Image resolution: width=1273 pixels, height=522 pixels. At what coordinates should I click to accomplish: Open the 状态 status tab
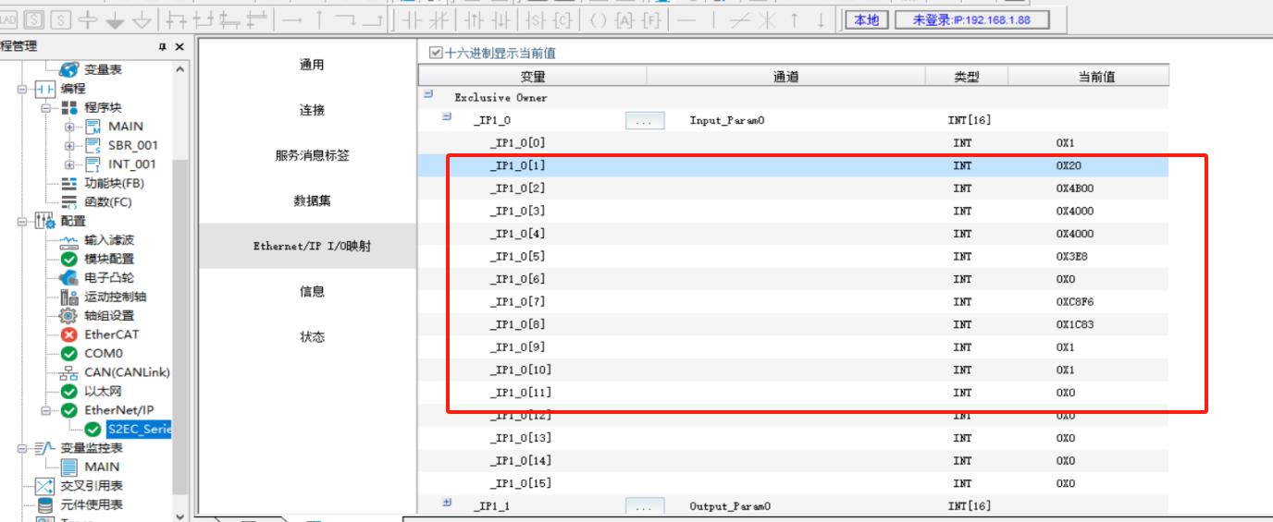313,337
